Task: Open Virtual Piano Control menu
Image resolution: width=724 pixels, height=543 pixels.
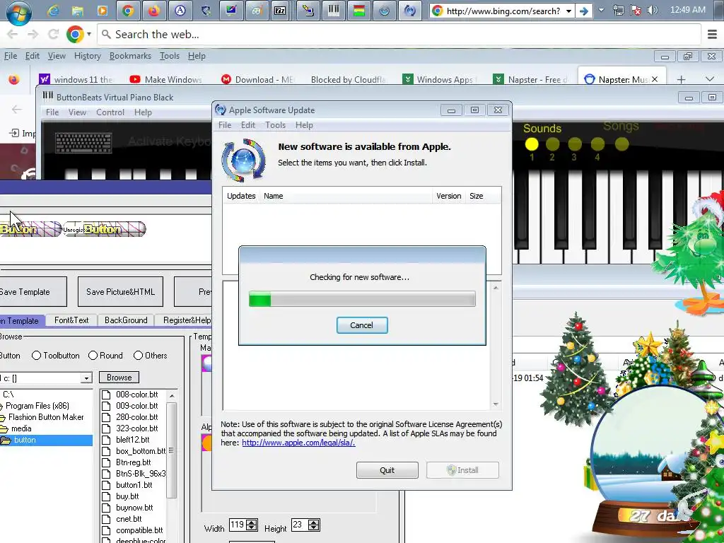Action: (x=110, y=112)
